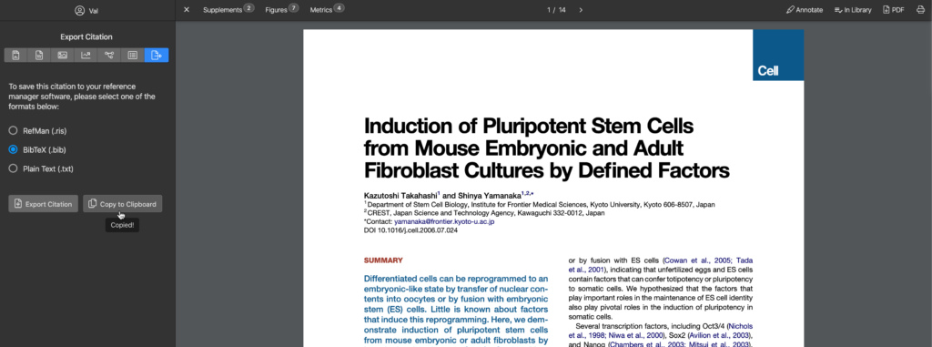The width and height of the screenshot is (932, 347).
Task: Select the supplements file icon in the sidebar
Action: coord(39,56)
